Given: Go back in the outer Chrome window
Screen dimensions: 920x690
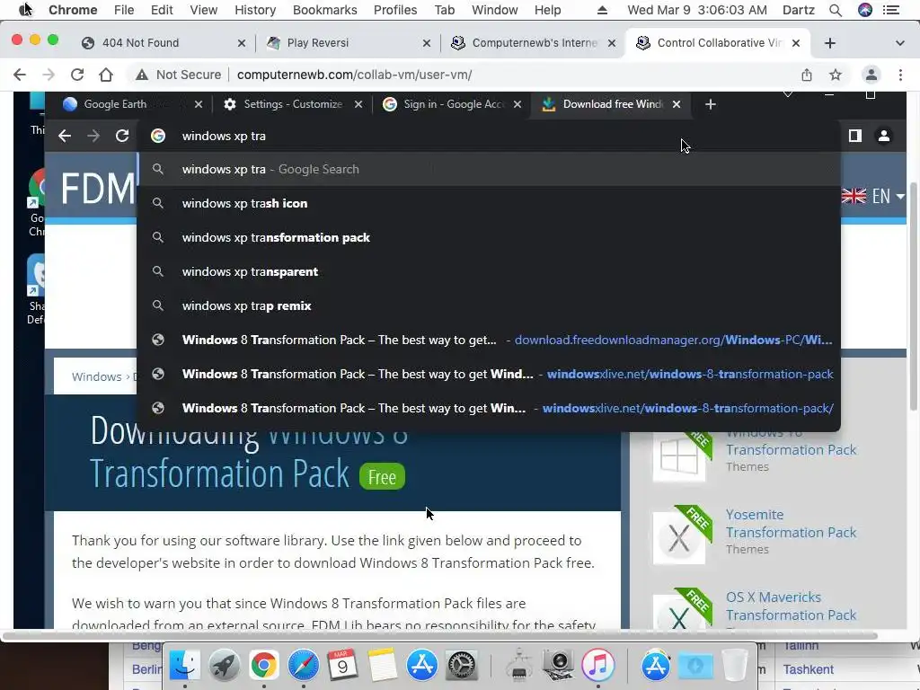Looking at the screenshot, I should tap(20, 75).
